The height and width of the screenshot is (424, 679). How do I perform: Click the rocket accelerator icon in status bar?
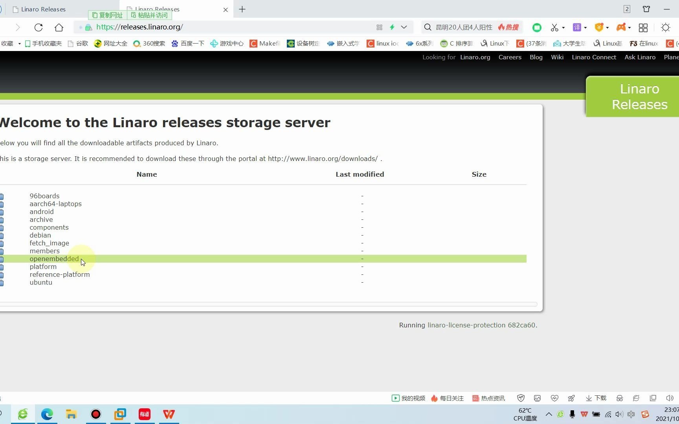tap(571, 398)
